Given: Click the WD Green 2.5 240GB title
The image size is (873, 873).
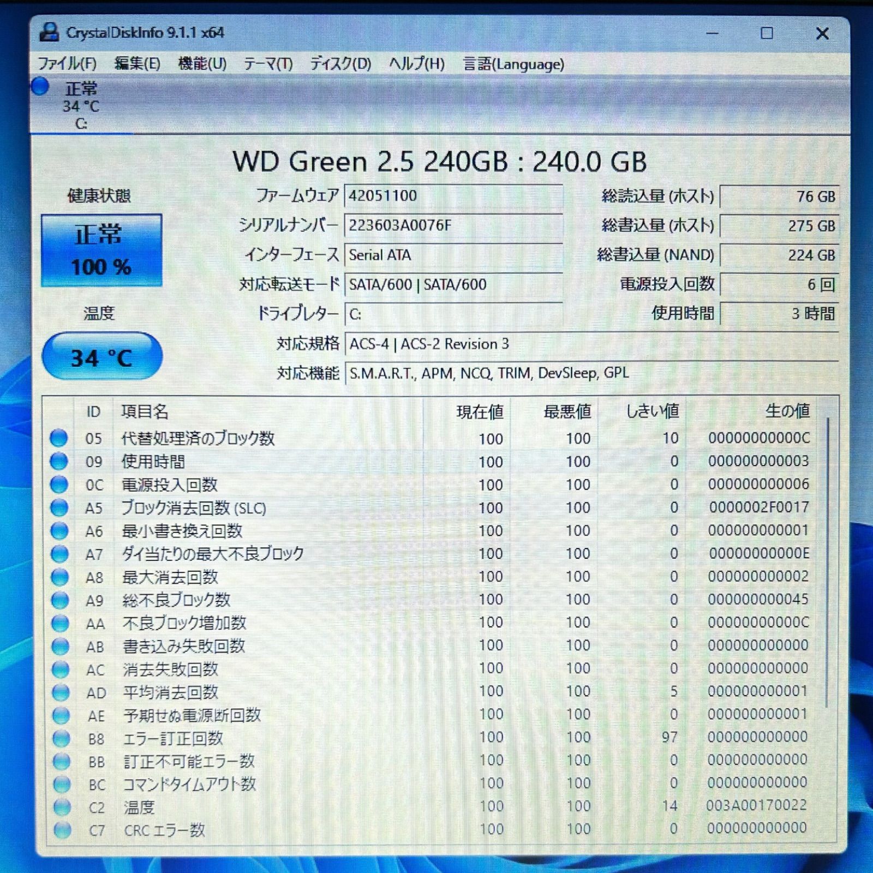Looking at the screenshot, I should [x=440, y=162].
